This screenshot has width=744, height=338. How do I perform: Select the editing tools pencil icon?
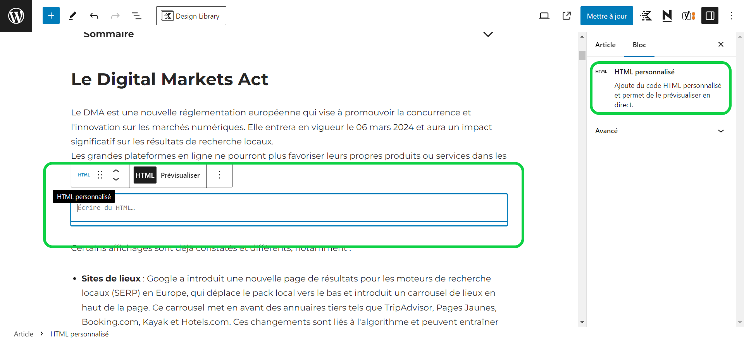72,15
